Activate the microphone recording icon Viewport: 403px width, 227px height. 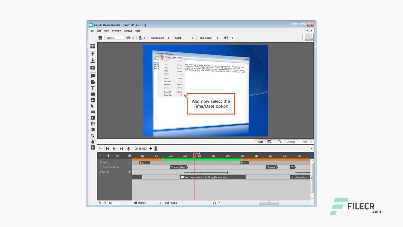pyautogui.click(x=128, y=148)
